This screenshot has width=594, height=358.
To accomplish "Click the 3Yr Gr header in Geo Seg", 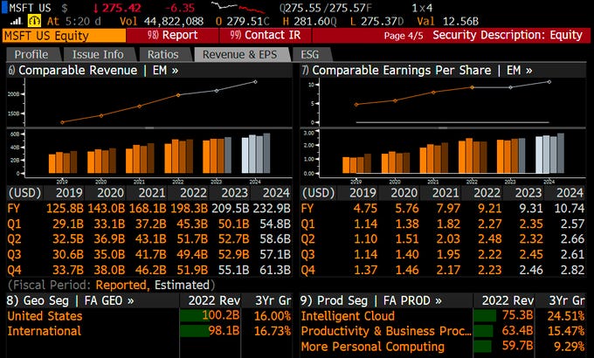I will point(273,300).
